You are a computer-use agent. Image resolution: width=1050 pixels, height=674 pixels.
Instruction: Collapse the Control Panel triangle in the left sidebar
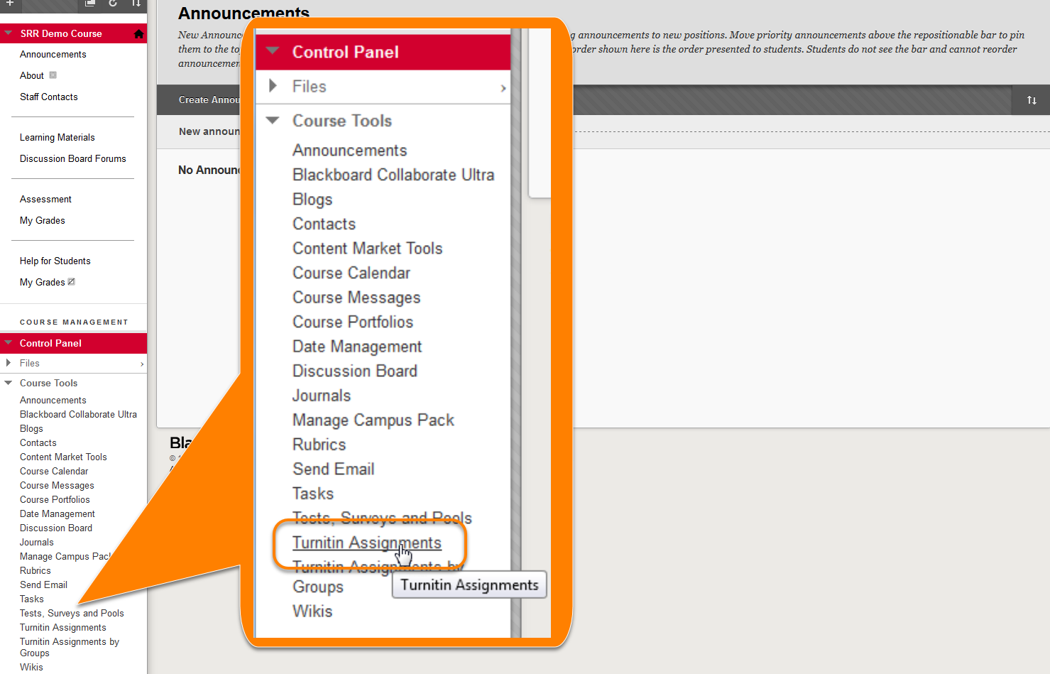(9, 342)
